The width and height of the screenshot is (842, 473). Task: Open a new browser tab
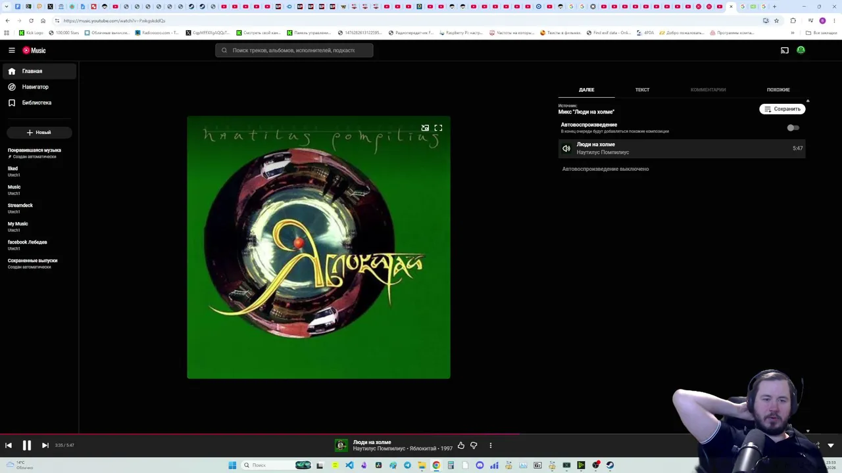[774, 7]
